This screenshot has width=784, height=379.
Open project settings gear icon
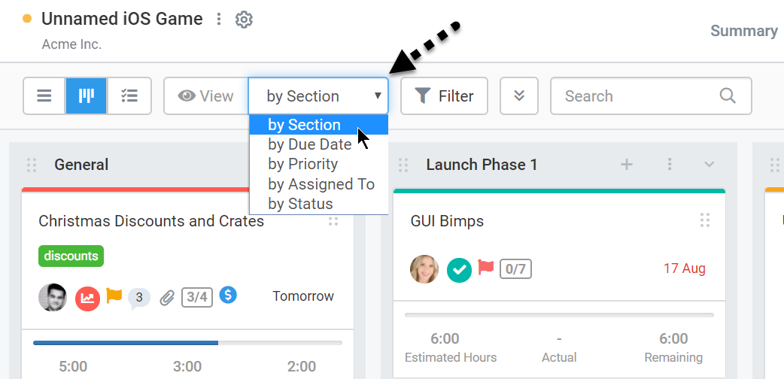tap(244, 20)
